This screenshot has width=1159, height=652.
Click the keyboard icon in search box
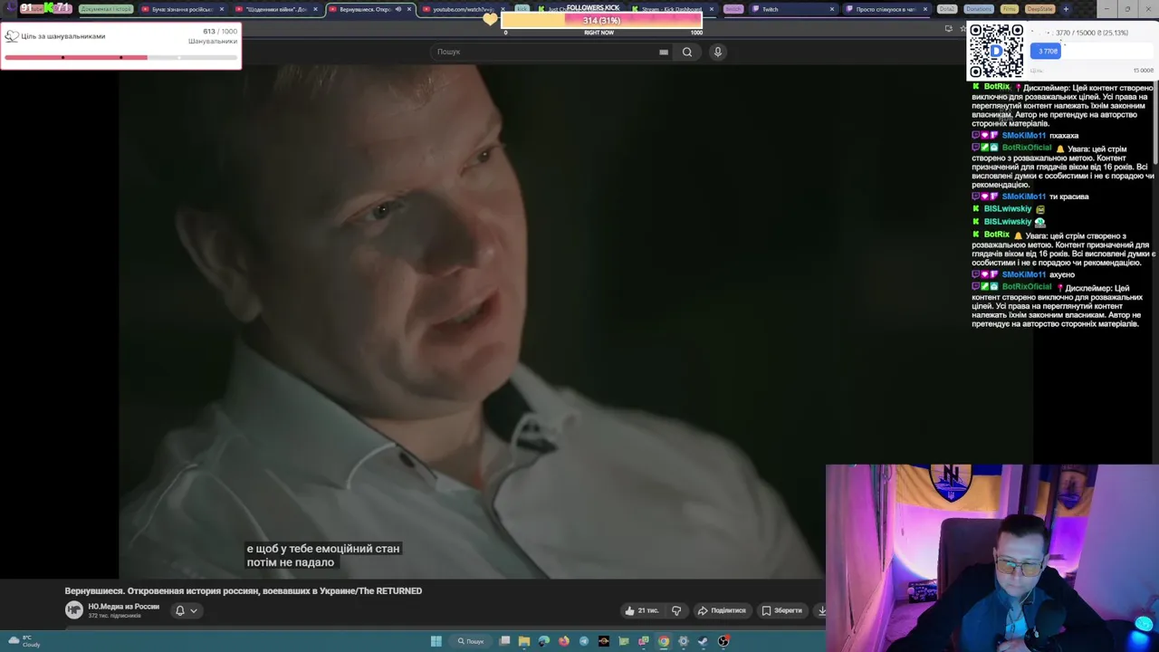[x=664, y=52]
